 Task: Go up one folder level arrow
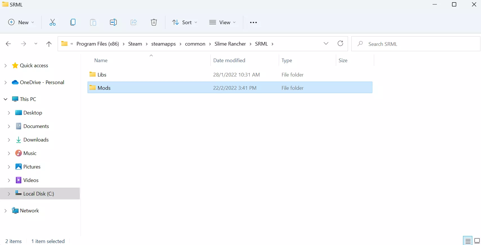coord(49,44)
